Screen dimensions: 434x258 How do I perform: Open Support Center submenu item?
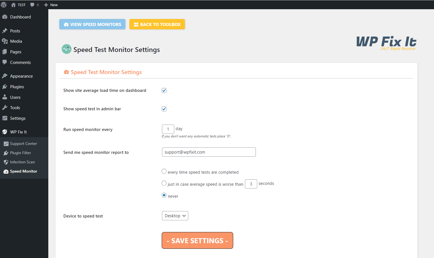click(24, 144)
